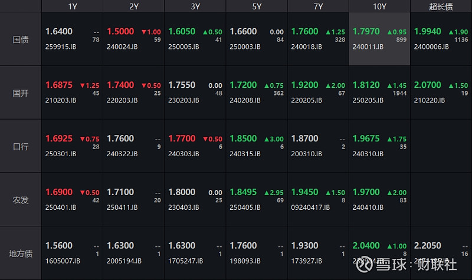The width and height of the screenshot is (472, 280).
Task: Select the 2400006.IB ultra-long bond cell
Action: [x=441, y=39]
